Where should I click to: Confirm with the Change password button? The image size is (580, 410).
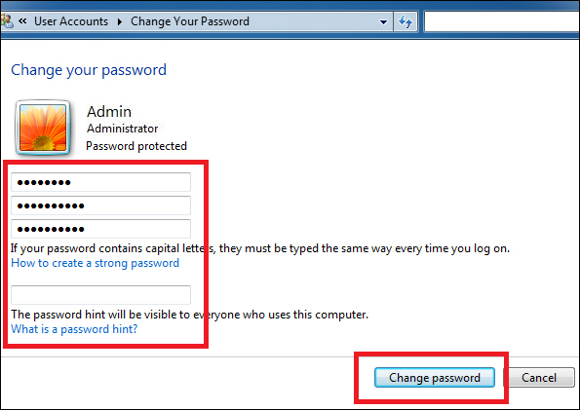click(435, 378)
